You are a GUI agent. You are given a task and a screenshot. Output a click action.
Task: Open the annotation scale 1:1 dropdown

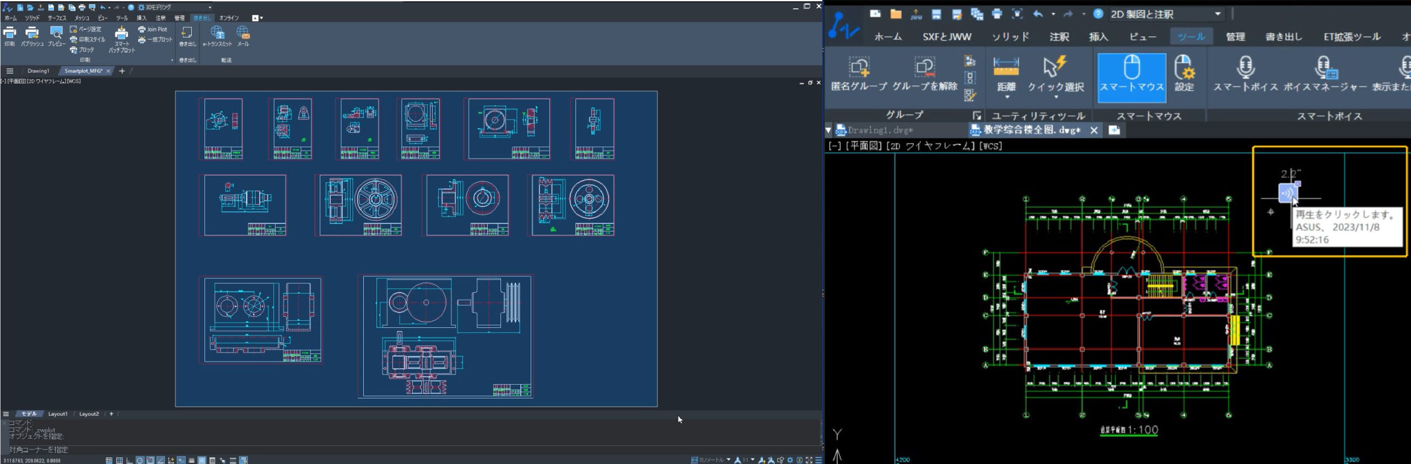point(752,460)
